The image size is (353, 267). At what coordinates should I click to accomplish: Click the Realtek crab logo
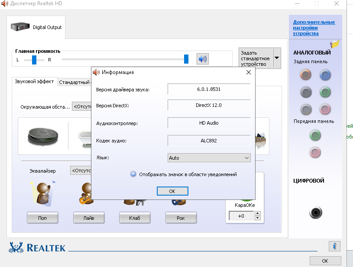click(16, 247)
